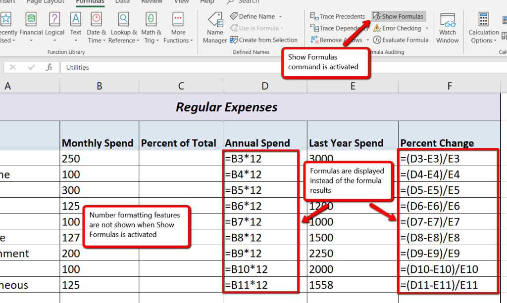
Task: Select the Regular Expenses title cell
Action: 250,107
